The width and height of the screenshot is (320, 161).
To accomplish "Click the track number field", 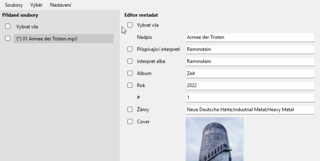I will (x=250, y=97).
